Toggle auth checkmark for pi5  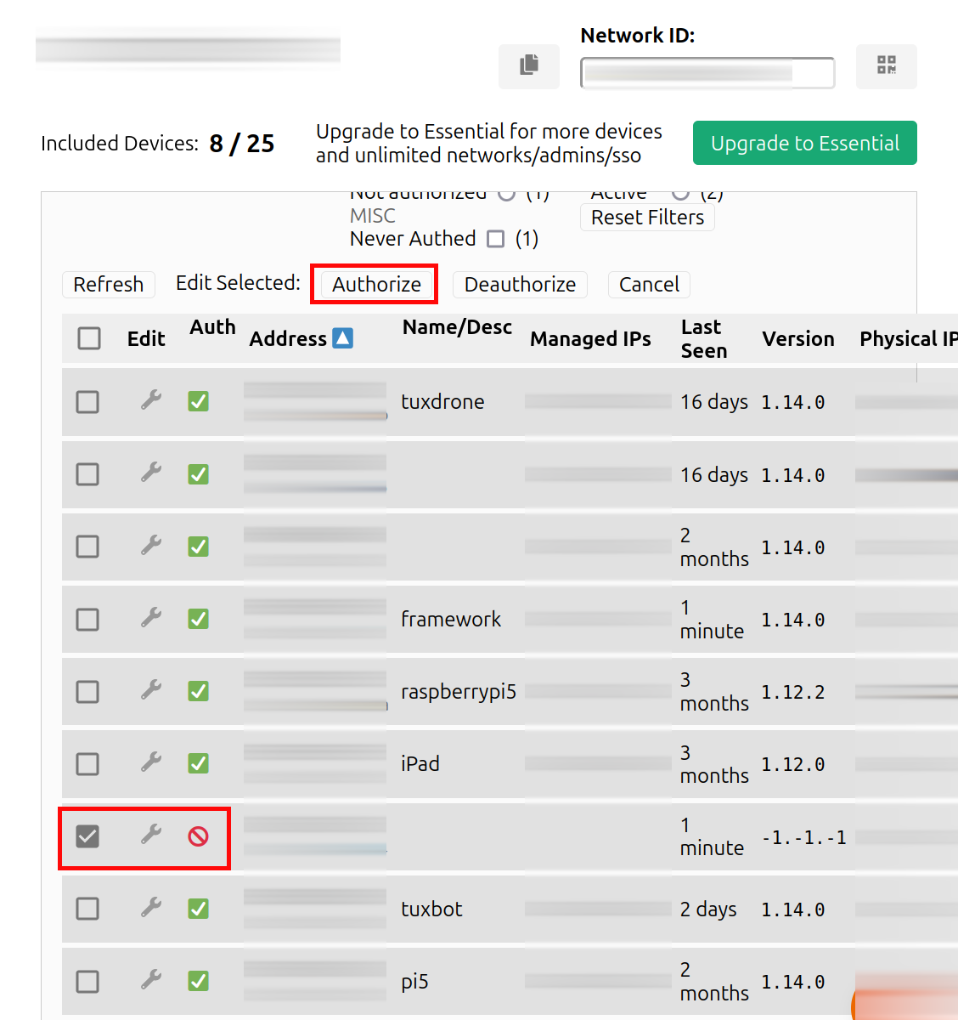click(199, 981)
